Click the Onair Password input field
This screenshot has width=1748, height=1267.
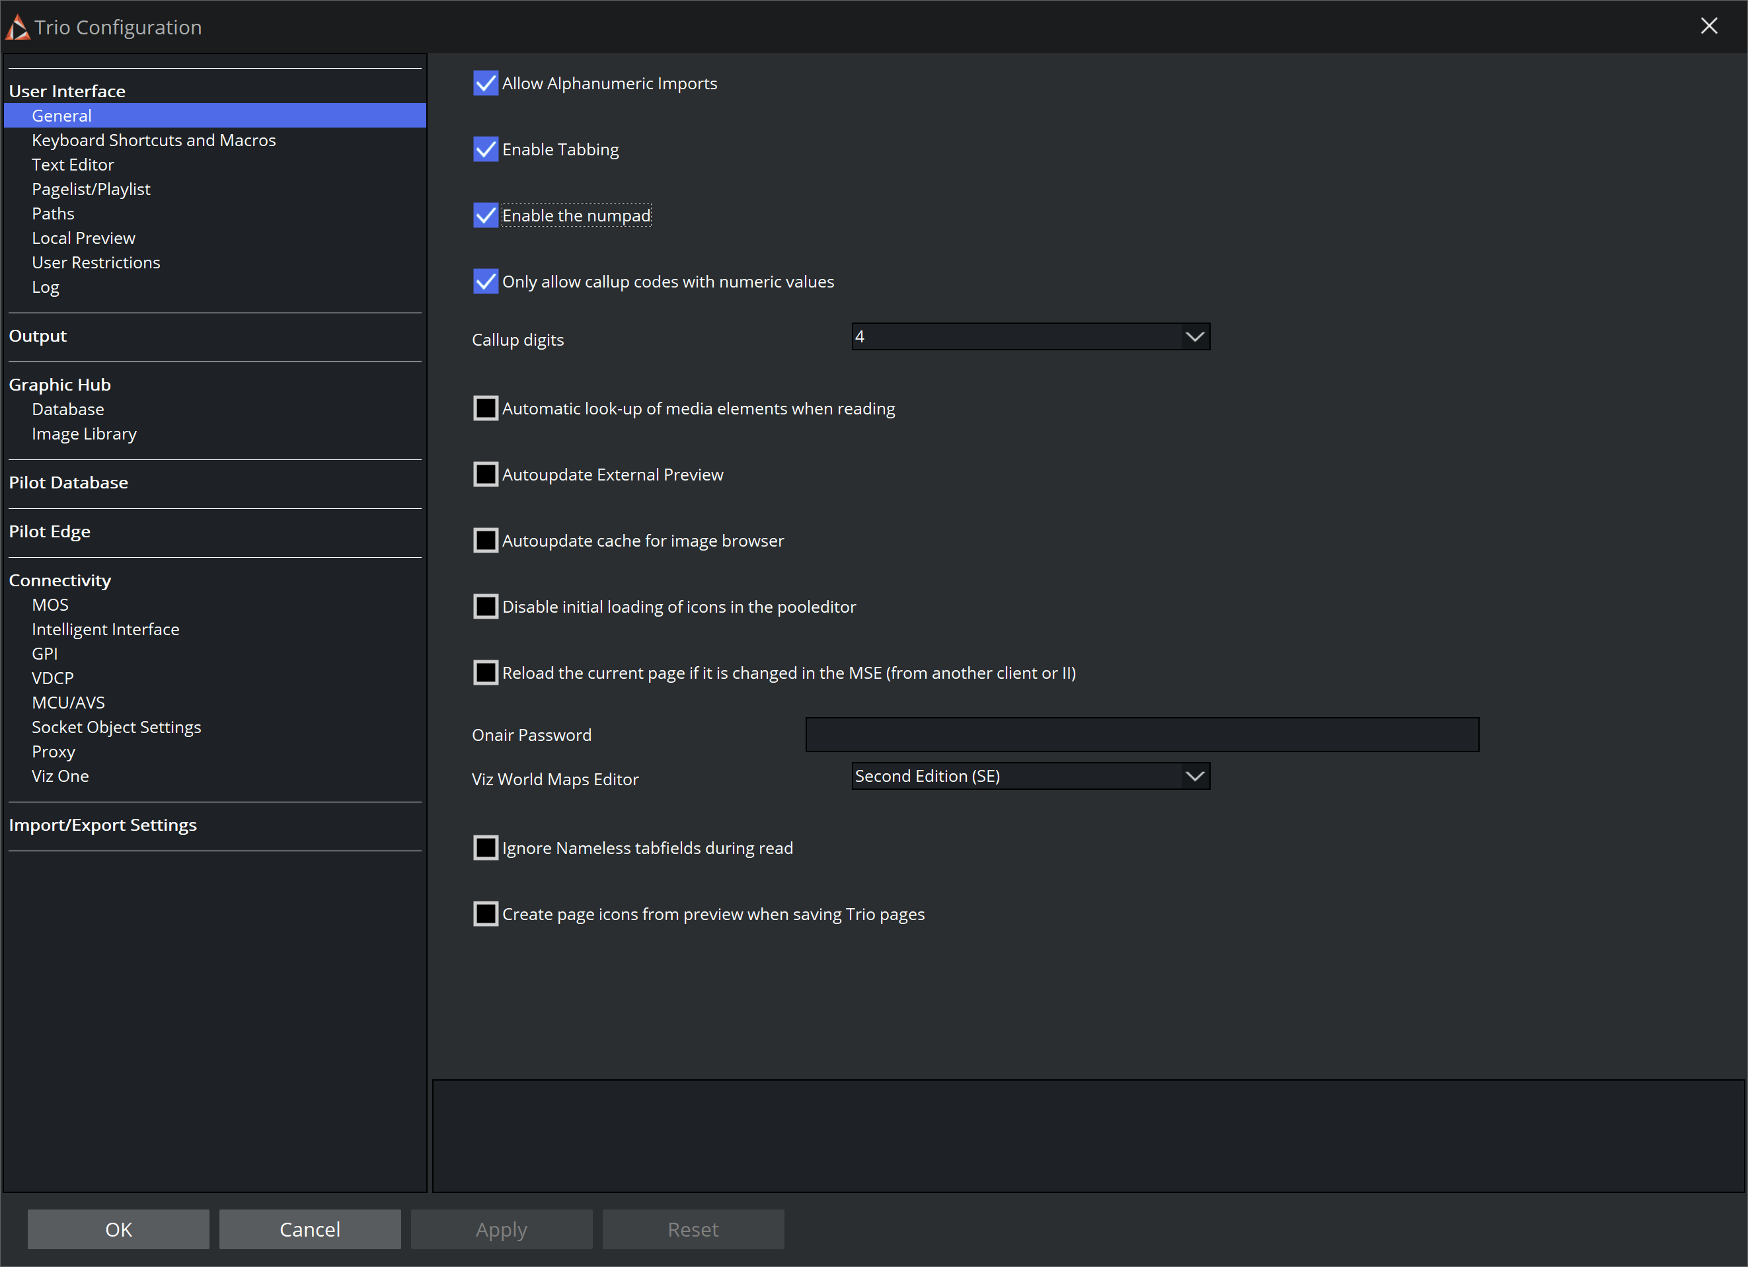[x=1142, y=734]
